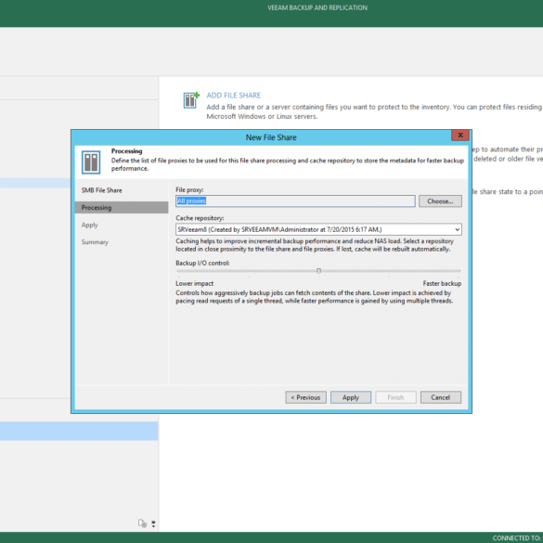Viewport: 543px width, 543px height.
Task: Open the Cache repository dropdown
Action: coord(318,229)
